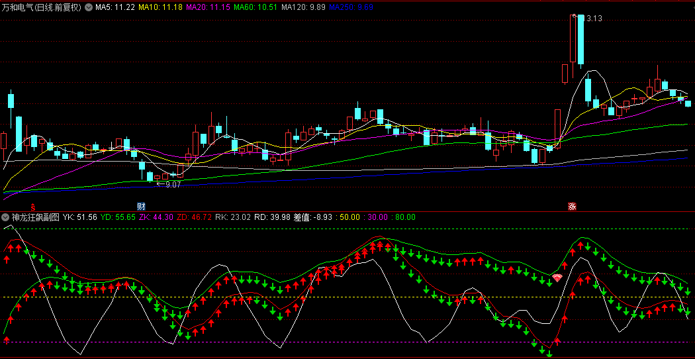This screenshot has width=695, height=359.
Task: Expand the 神龙狂飙副图 indicator dropdown arrow
Action: click(x=5, y=217)
